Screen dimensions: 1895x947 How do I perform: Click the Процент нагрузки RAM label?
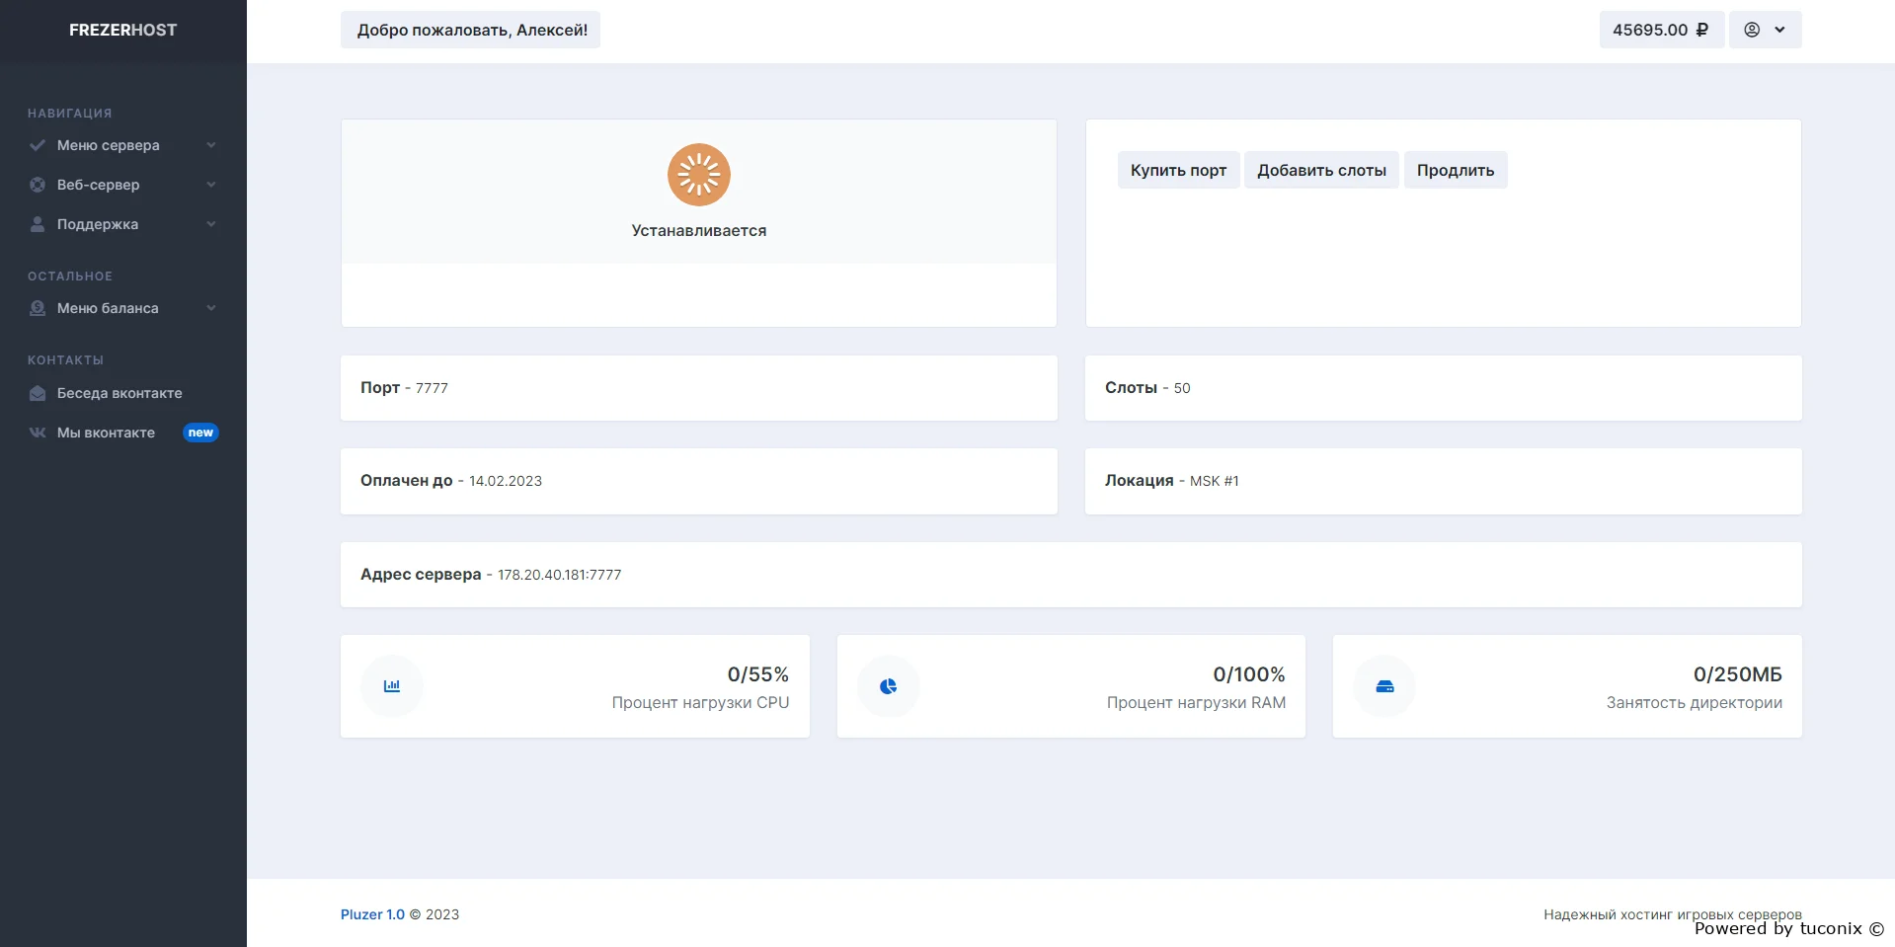[1196, 702]
